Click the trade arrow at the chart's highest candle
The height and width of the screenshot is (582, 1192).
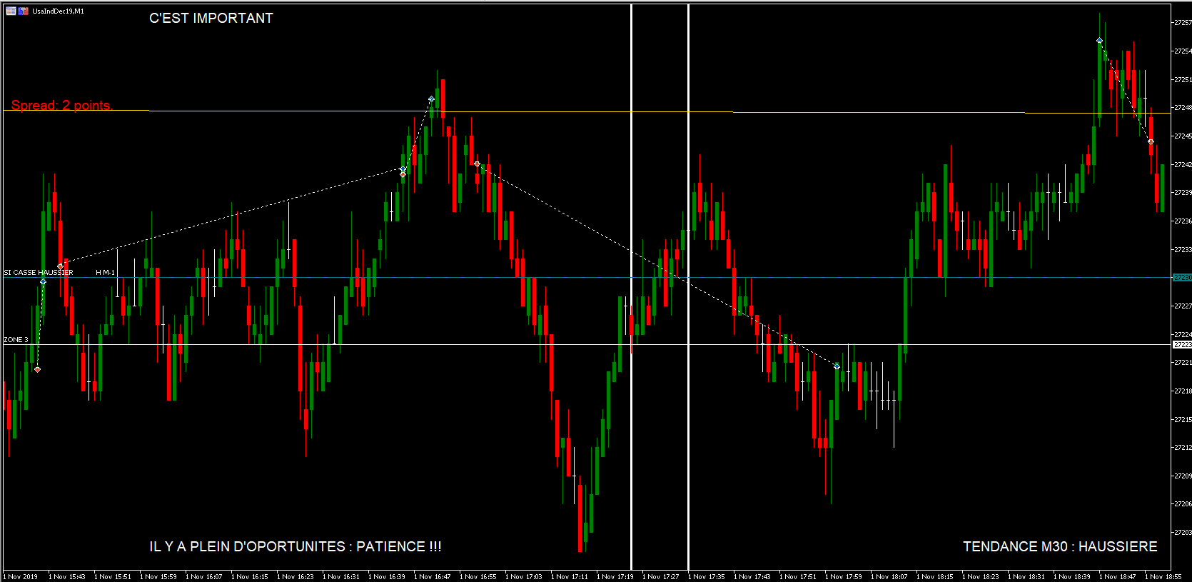(x=1100, y=41)
